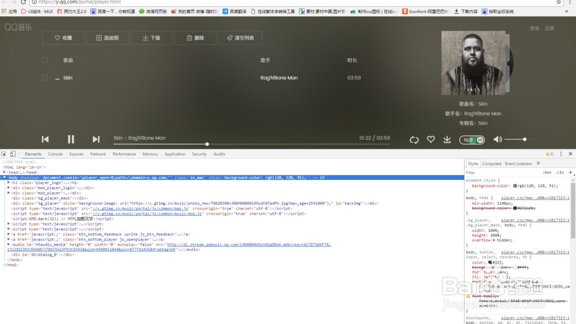Viewport: 576px width, 324px height.
Task: Collapse the body element node
Action: coord(5,177)
